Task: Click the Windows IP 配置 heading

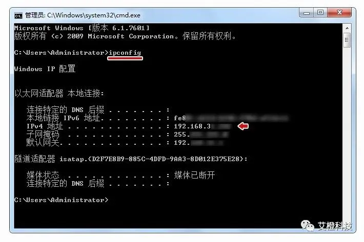Action: coord(45,69)
